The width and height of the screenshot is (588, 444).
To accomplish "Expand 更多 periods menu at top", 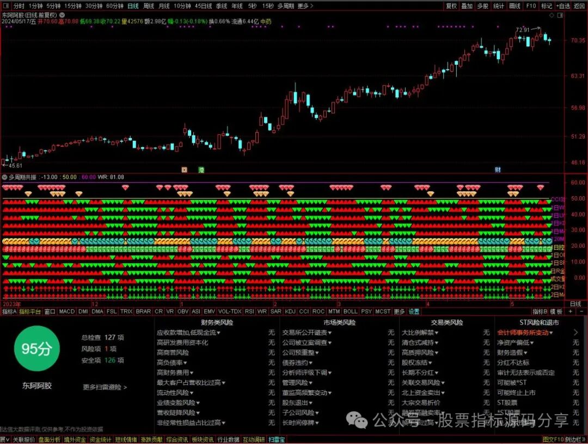I will tap(305, 6).
